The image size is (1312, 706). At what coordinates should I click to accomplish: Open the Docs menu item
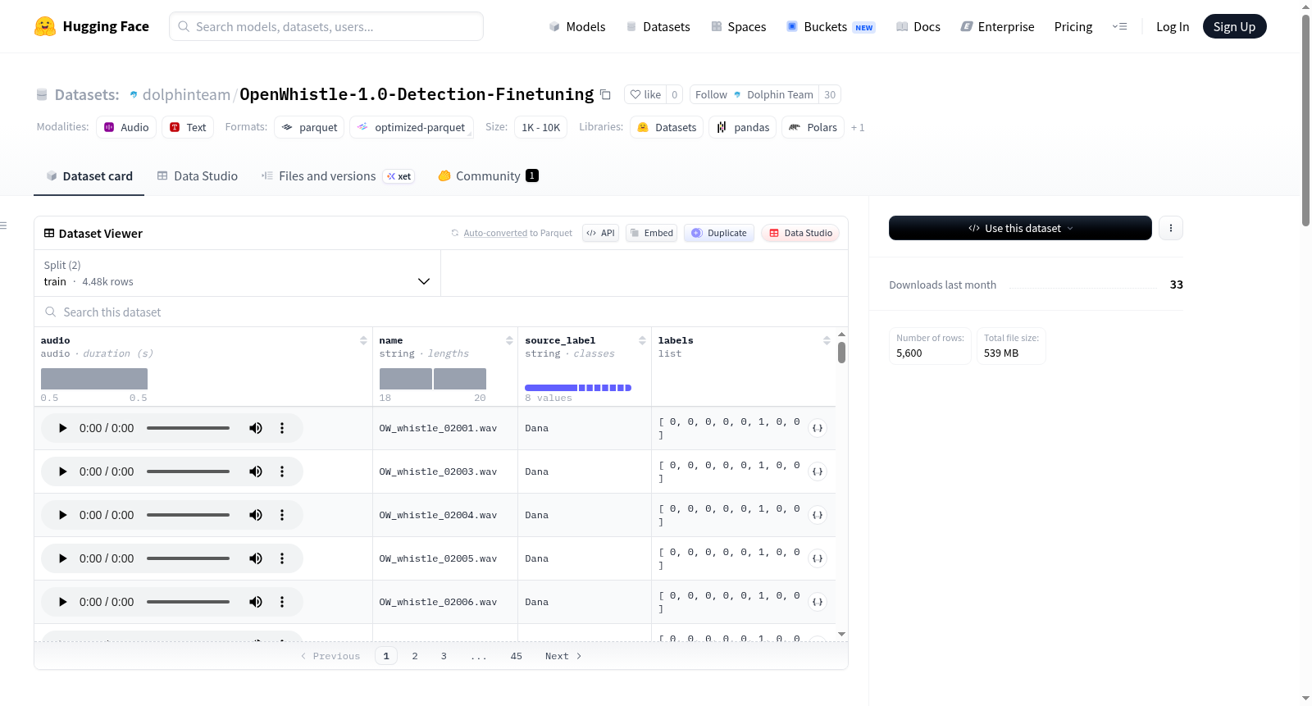coord(918,26)
